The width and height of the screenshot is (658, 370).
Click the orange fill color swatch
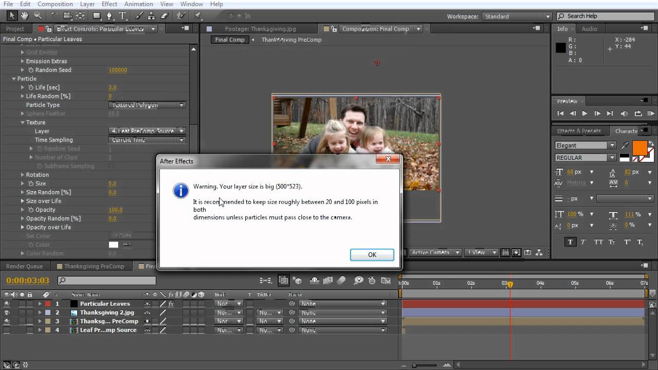coord(639,147)
